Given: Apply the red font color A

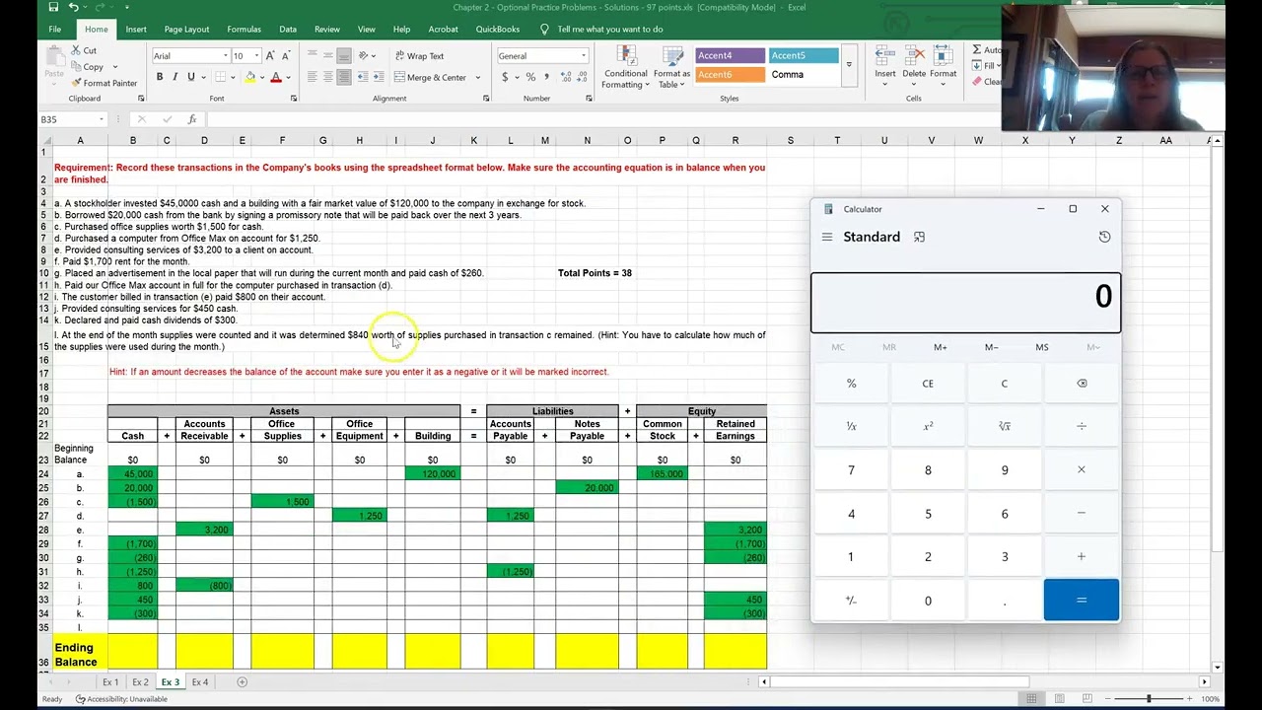Looking at the screenshot, I should click(x=276, y=77).
